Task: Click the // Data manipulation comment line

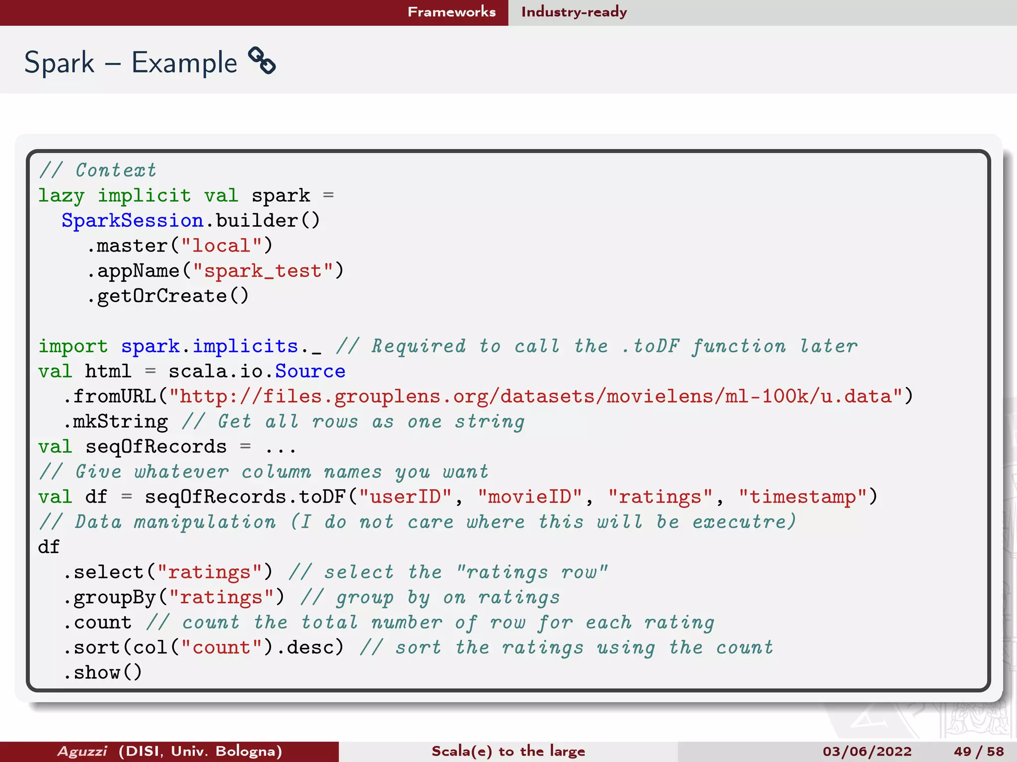Action: pyautogui.click(x=418, y=522)
